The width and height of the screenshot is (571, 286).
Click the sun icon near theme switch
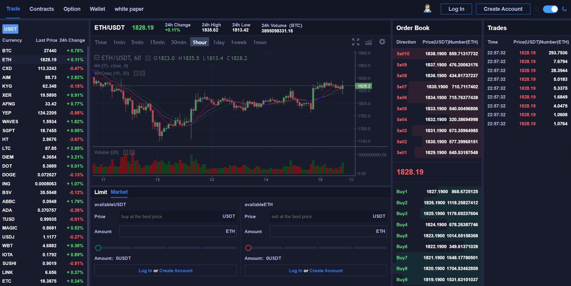537,9
